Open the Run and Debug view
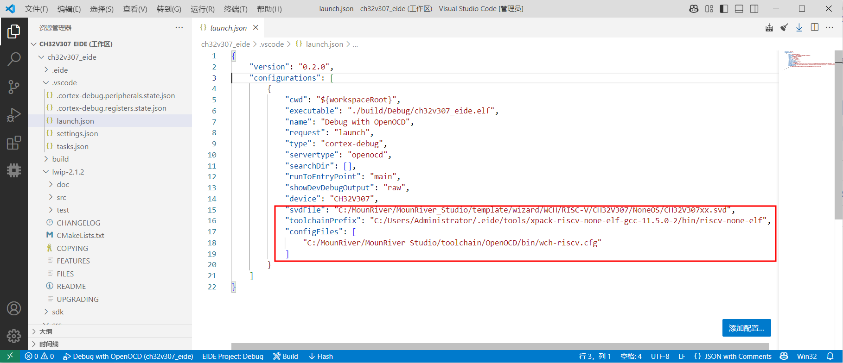This screenshot has height=363, width=843. click(x=14, y=115)
